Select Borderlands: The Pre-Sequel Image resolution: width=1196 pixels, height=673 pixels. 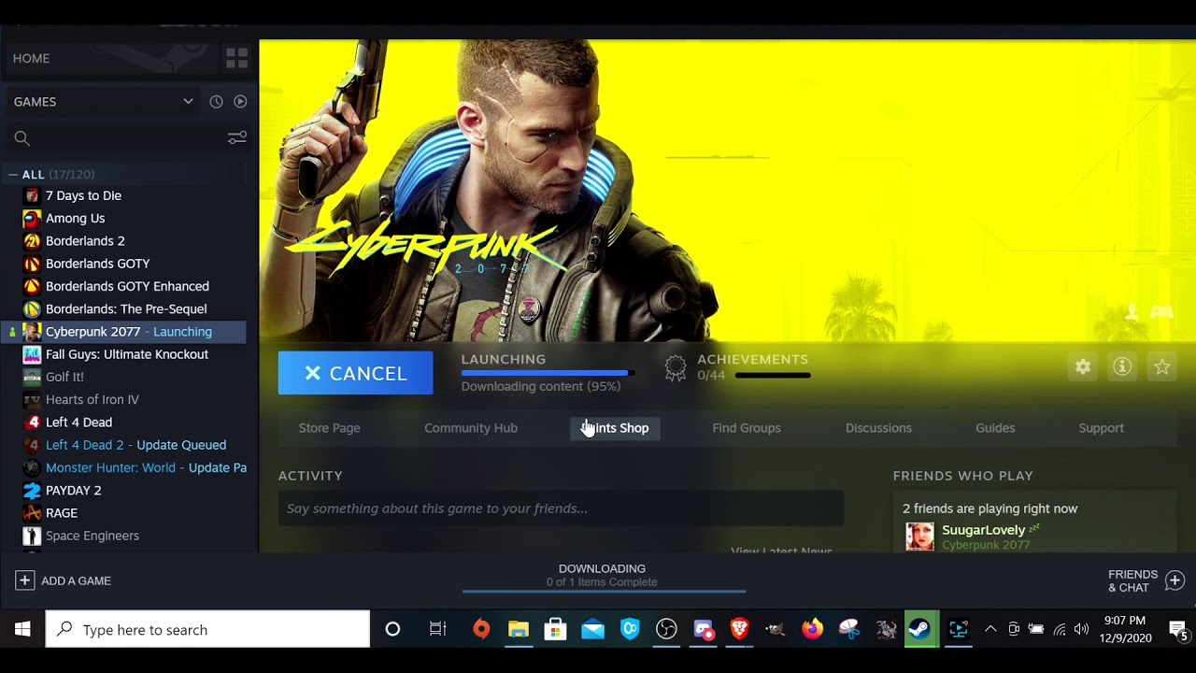[124, 308]
